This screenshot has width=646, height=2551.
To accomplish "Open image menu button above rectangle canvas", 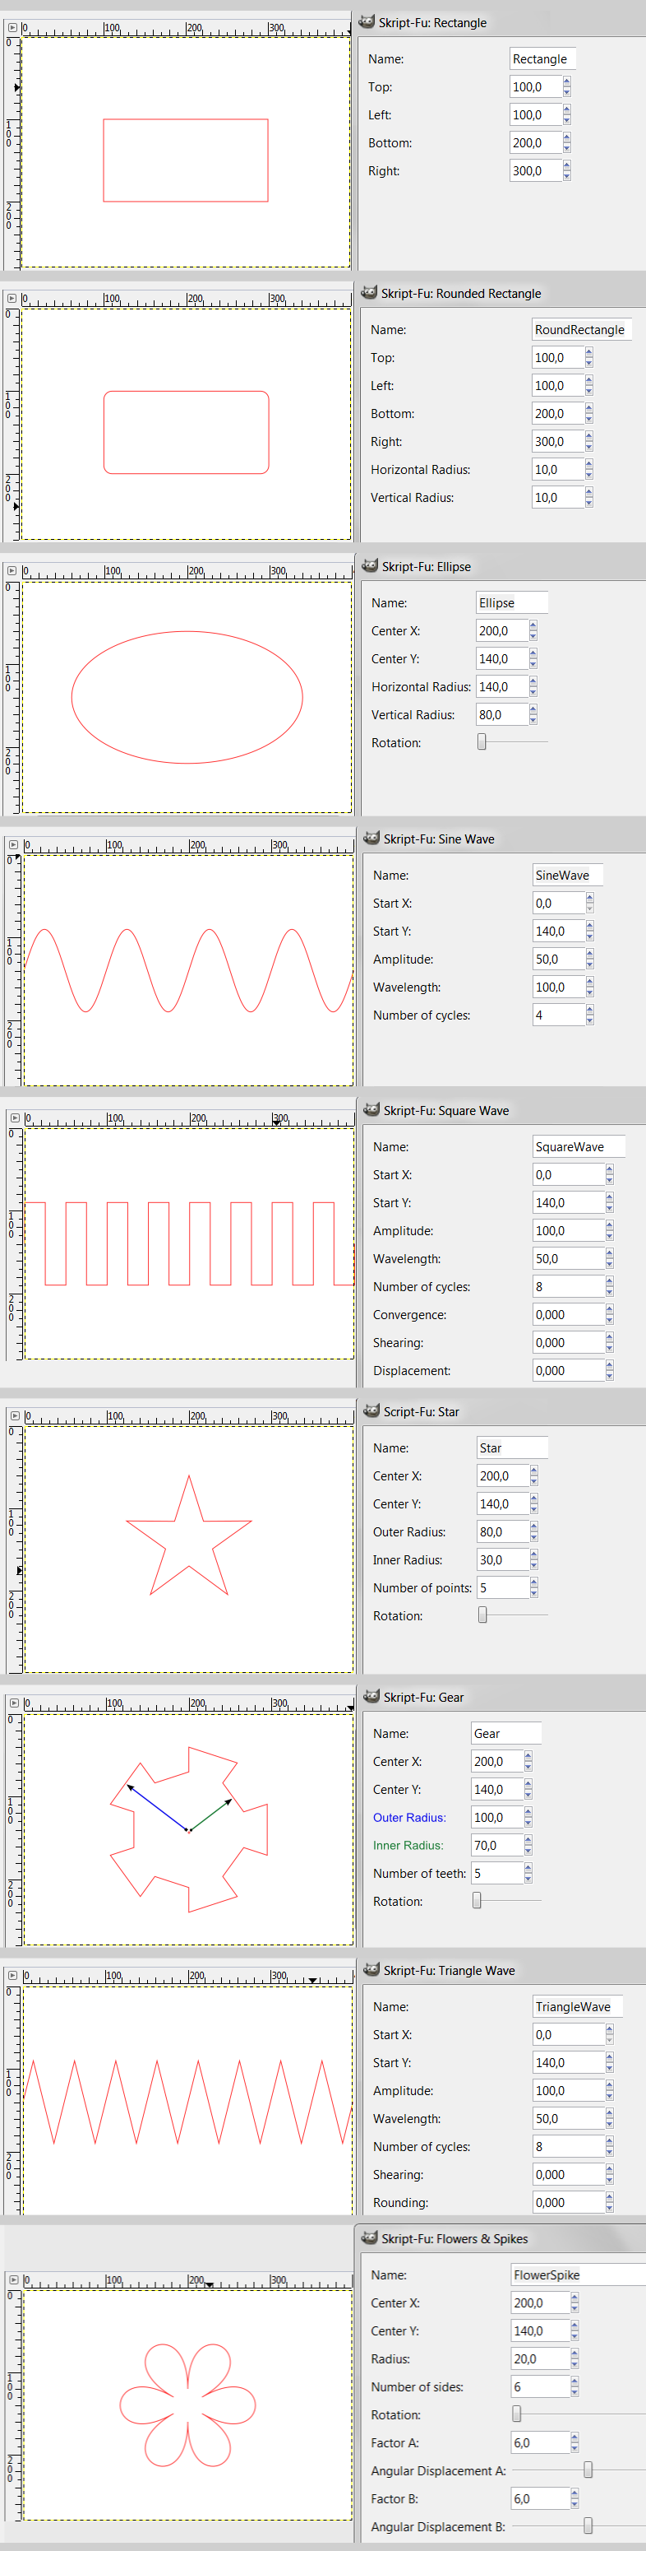I will point(12,28).
